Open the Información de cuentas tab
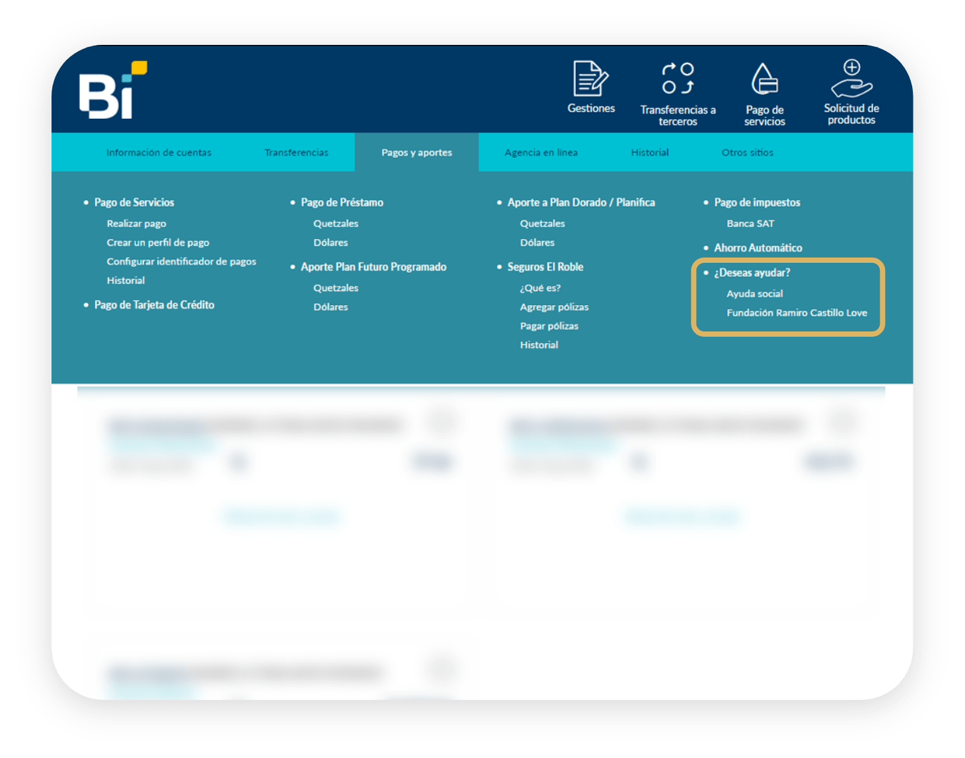This screenshot has width=965, height=758. [159, 153]
